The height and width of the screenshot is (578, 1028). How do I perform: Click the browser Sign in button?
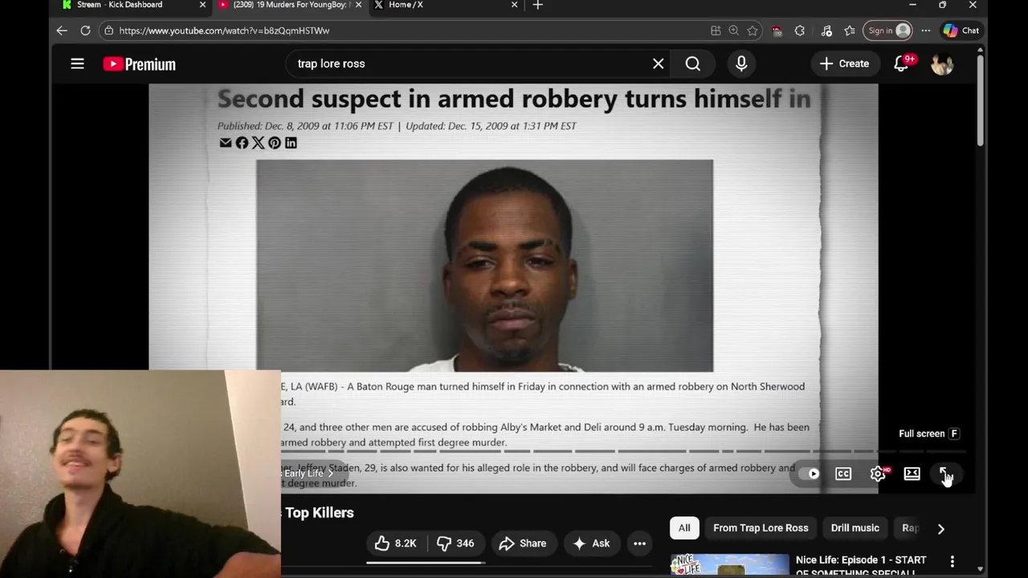pyautogui.click(x=888, y=31)
